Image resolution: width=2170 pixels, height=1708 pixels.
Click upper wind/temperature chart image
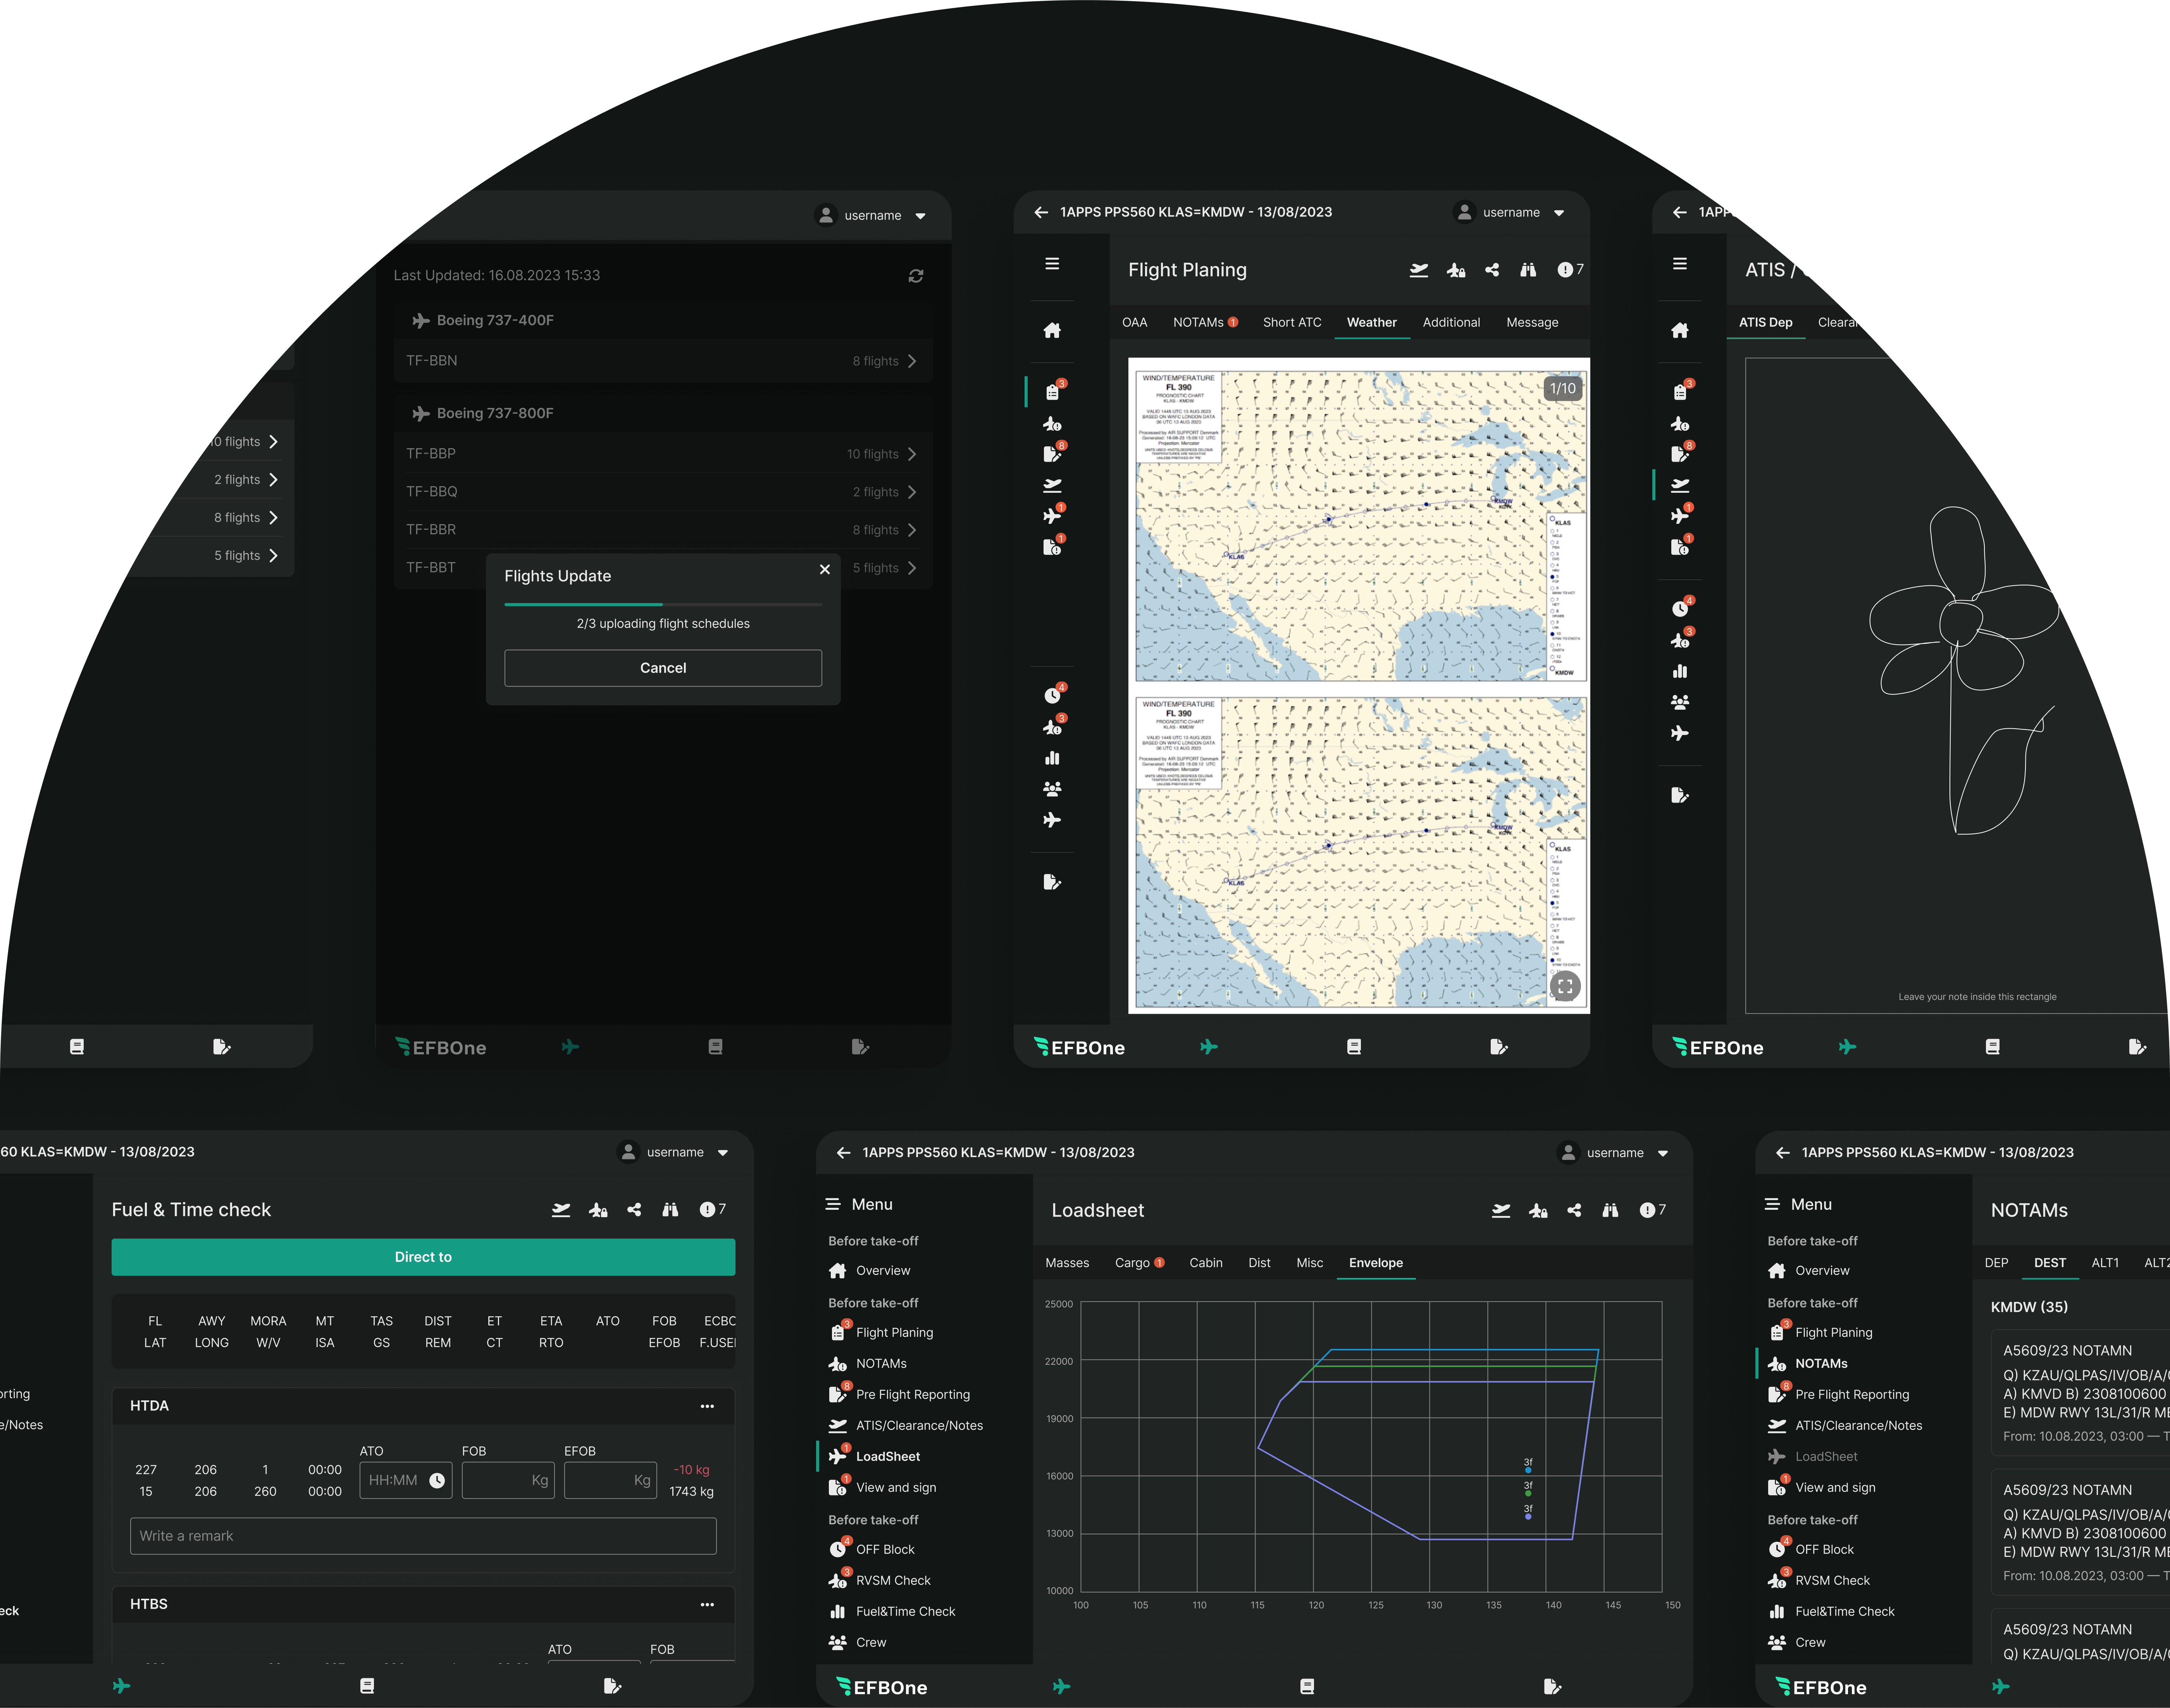pos(1360,526)
